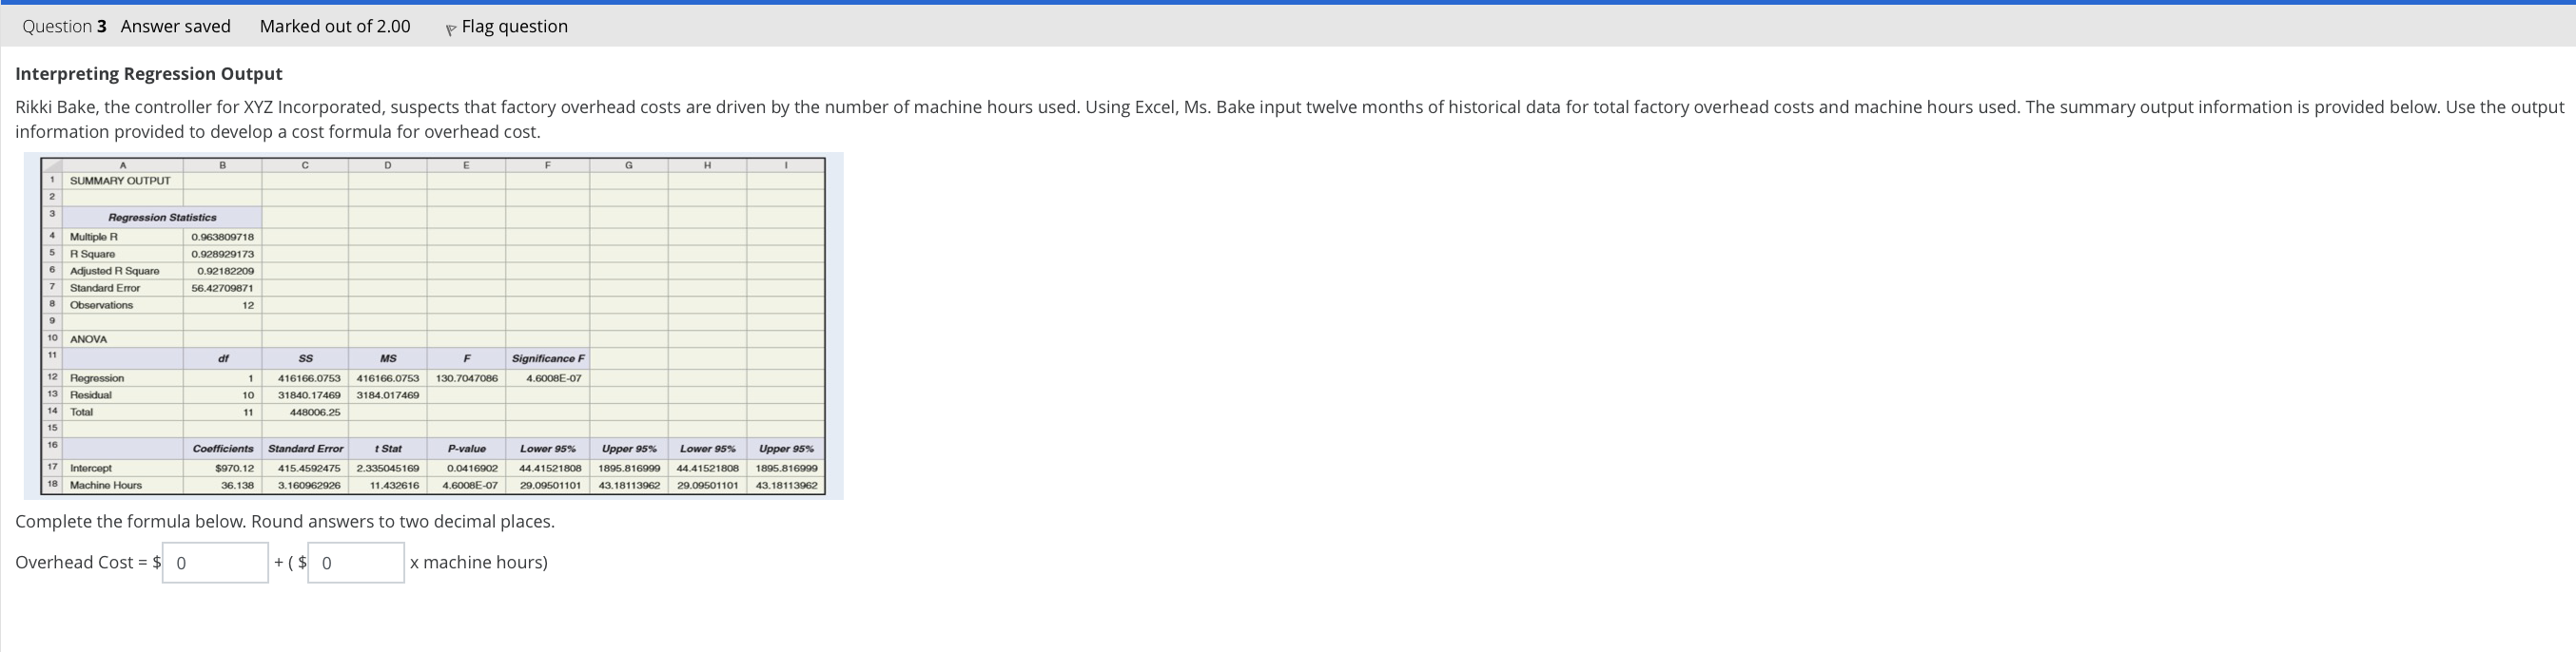Click the residual SS value 31840.17469
The image size is (2576, 652).
point(309,395)
